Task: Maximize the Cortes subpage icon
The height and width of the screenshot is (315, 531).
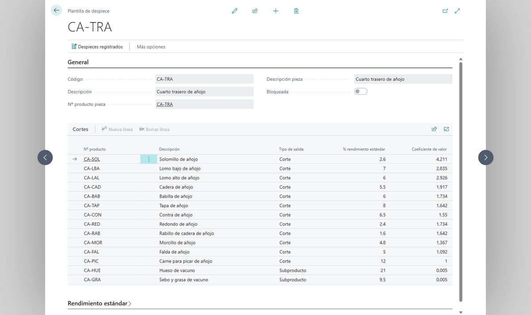Action: point(446,129)
